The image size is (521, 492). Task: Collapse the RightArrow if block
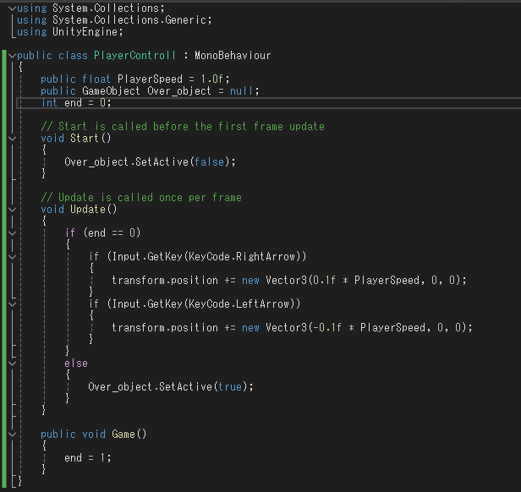[11, 256]
